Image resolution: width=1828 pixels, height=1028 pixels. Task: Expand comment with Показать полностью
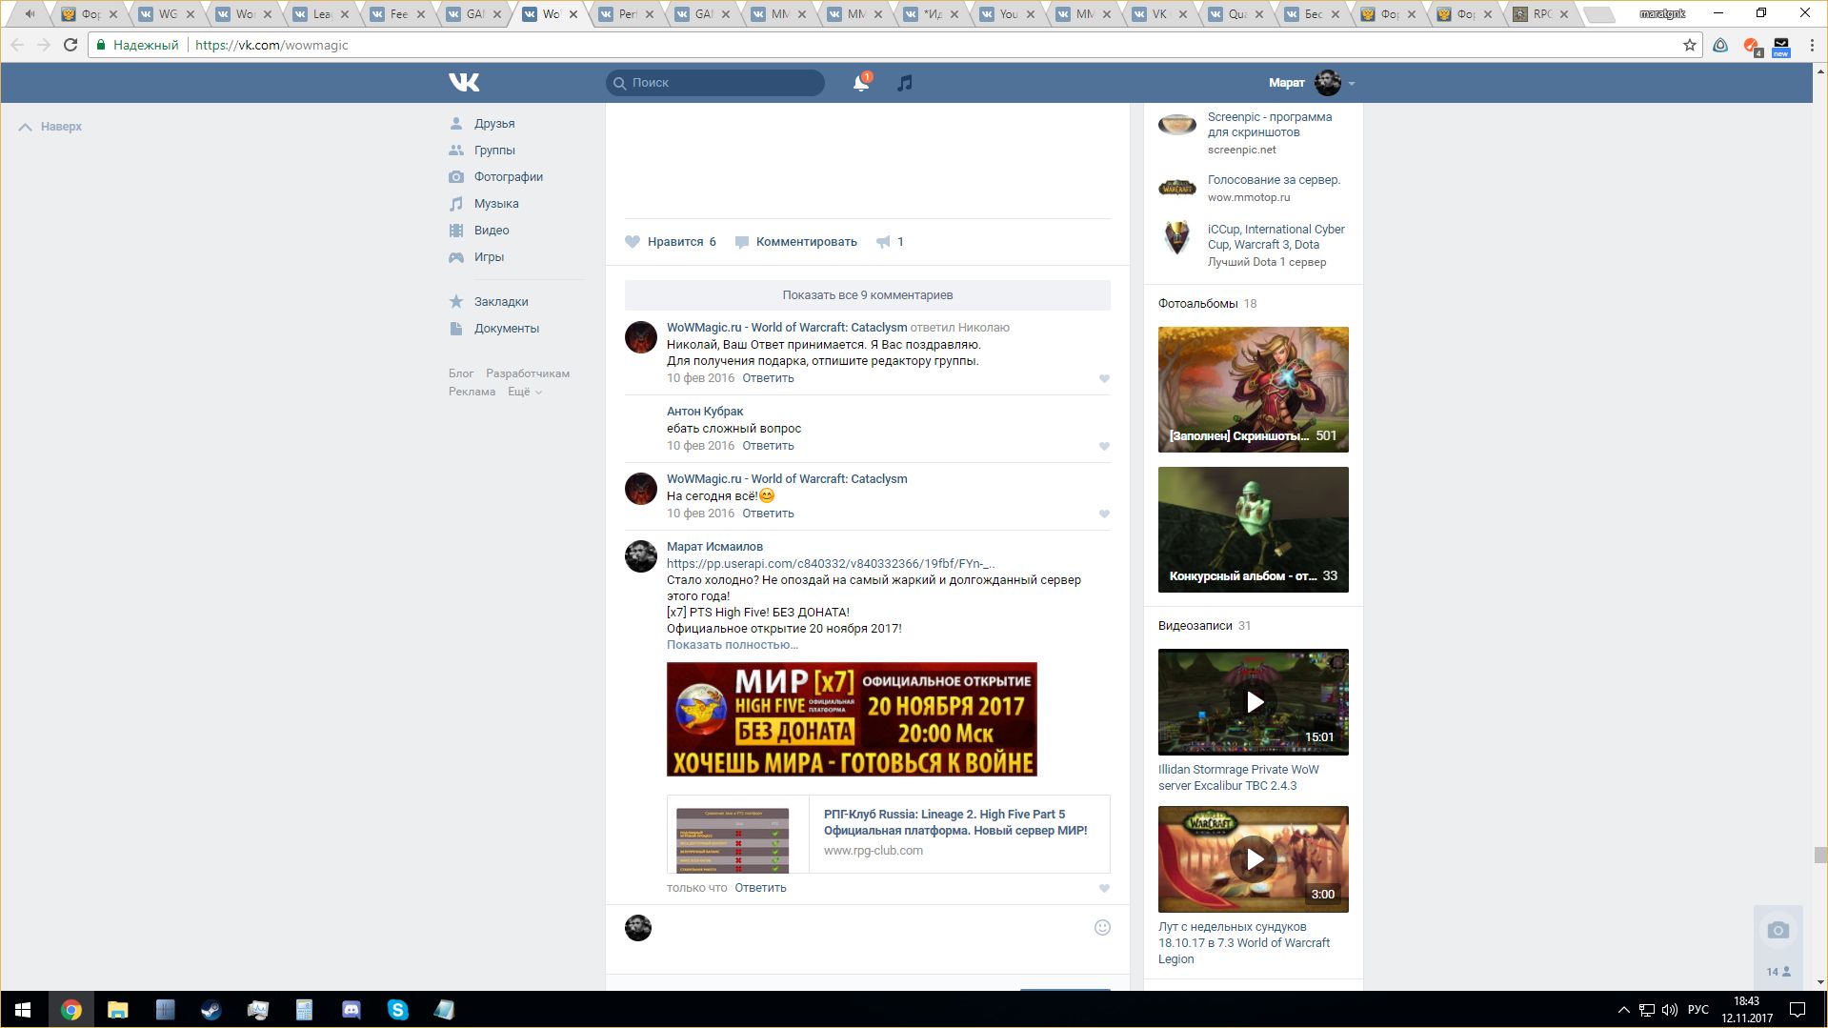pyautogui.click(x=732, y=645)
